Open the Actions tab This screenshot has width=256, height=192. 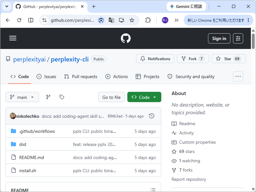tap(116, 76)
